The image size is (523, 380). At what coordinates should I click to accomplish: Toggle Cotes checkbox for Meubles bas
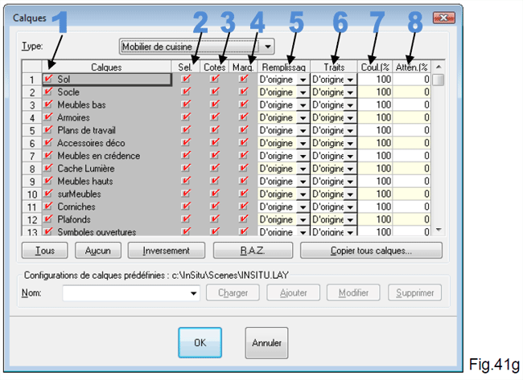(x=215, y=105)
